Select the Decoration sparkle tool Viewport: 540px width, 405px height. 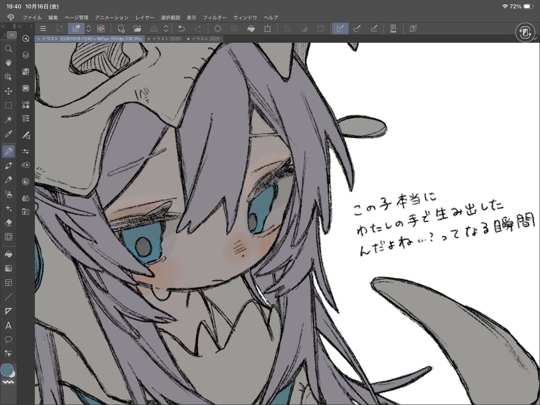tap(8, 208)
